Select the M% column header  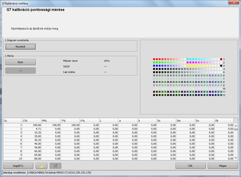tap(51, 121)
